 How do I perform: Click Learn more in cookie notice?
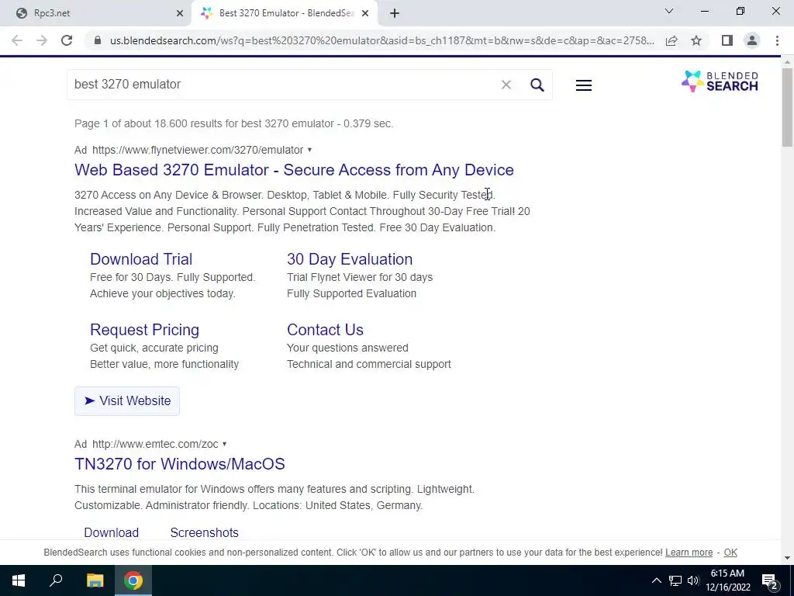click(689, 553)
